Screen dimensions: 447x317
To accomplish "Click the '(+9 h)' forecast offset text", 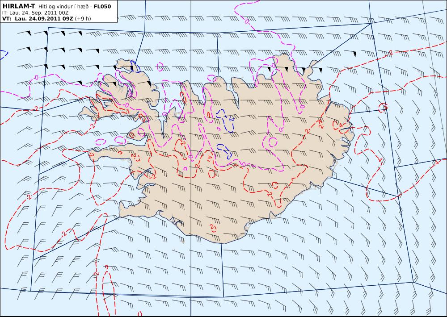I will (83, 19).
